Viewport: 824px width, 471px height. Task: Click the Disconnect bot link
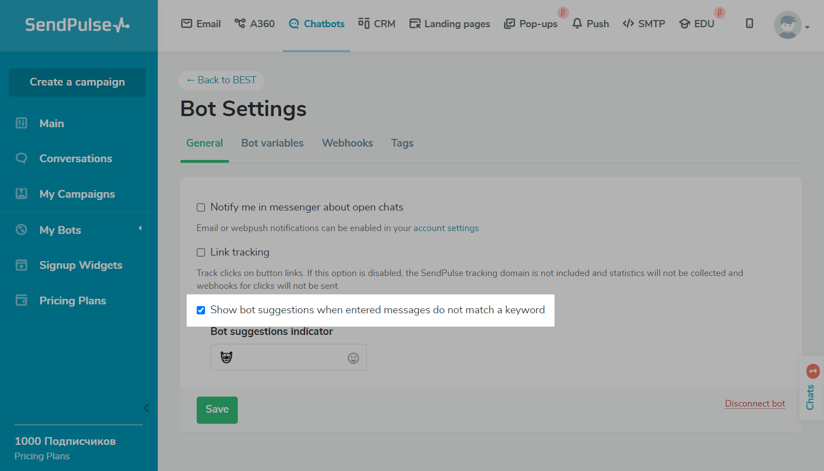(755, 404)
